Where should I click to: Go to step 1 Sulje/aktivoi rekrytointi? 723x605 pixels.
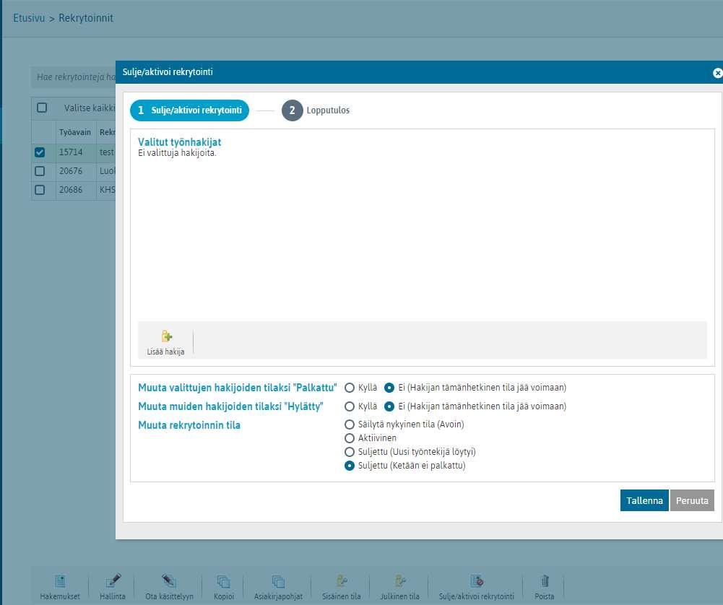point(189,110)
